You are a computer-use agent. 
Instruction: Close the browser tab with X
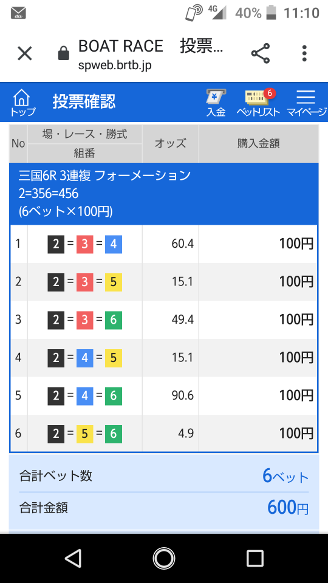[x=25, y=53]
